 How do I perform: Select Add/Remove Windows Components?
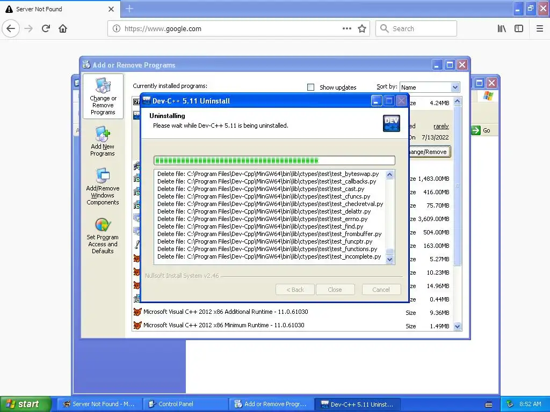click(x=103, y=186)
